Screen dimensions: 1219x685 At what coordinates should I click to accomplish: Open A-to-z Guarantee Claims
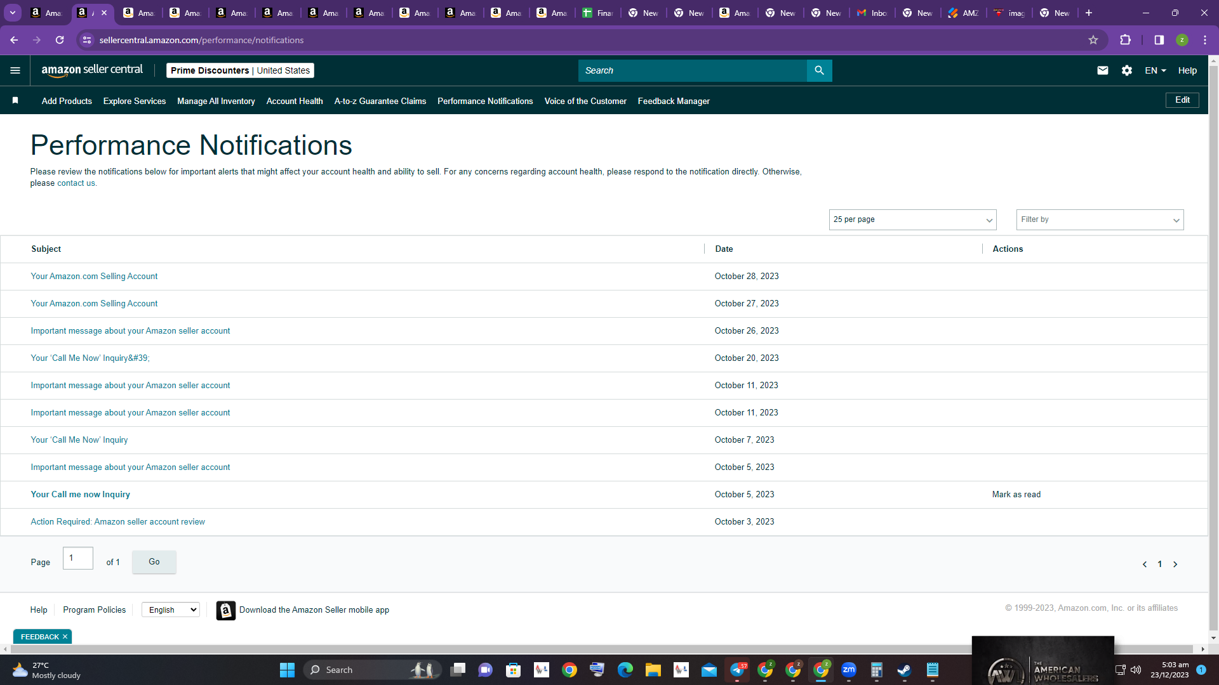pos(380,101)
